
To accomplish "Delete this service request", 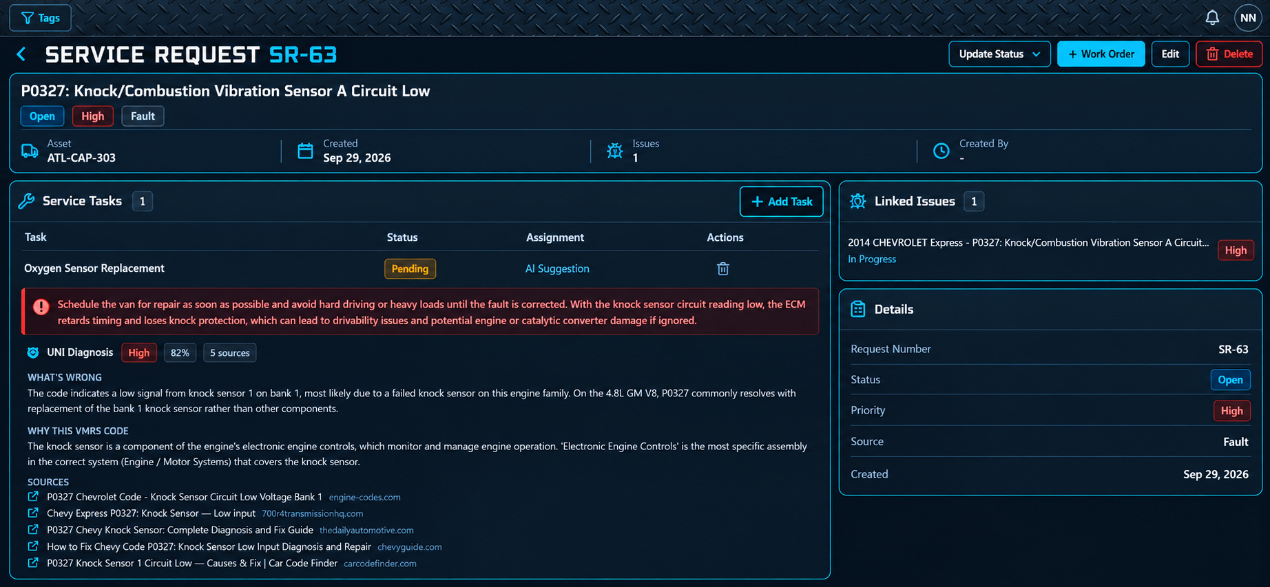I will 1229,54.
